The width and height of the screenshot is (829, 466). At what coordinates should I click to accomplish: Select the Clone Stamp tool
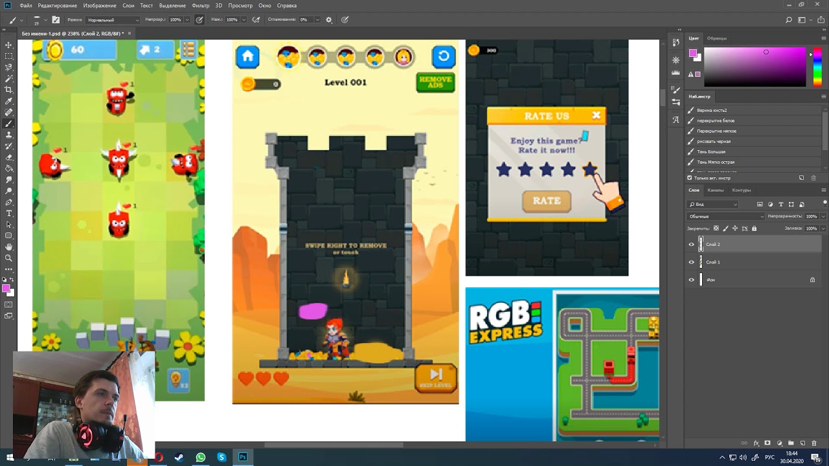coord(8,135)
